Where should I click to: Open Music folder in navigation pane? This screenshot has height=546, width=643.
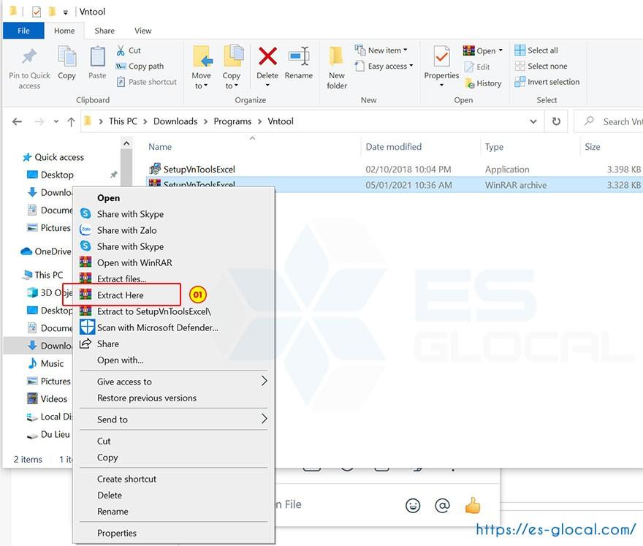[45, 363]
